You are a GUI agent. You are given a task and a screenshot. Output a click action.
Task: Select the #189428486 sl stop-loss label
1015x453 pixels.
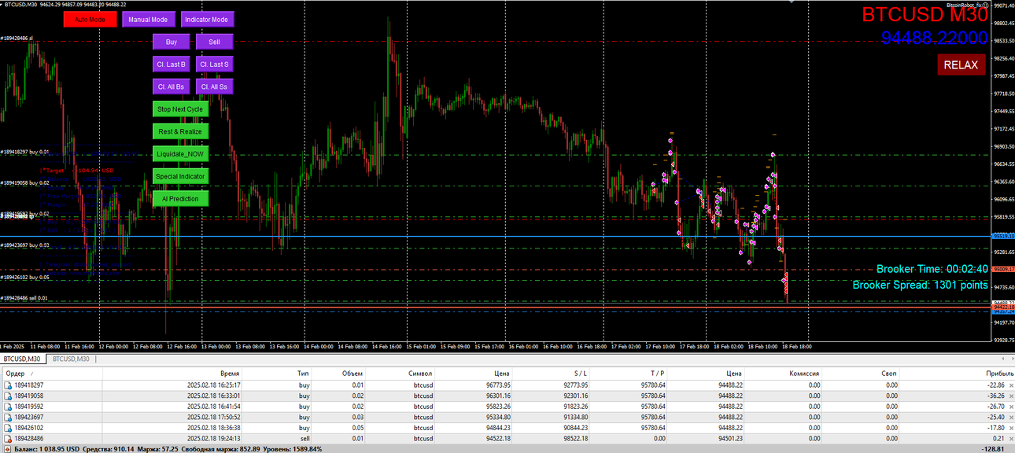pos(17,38)
